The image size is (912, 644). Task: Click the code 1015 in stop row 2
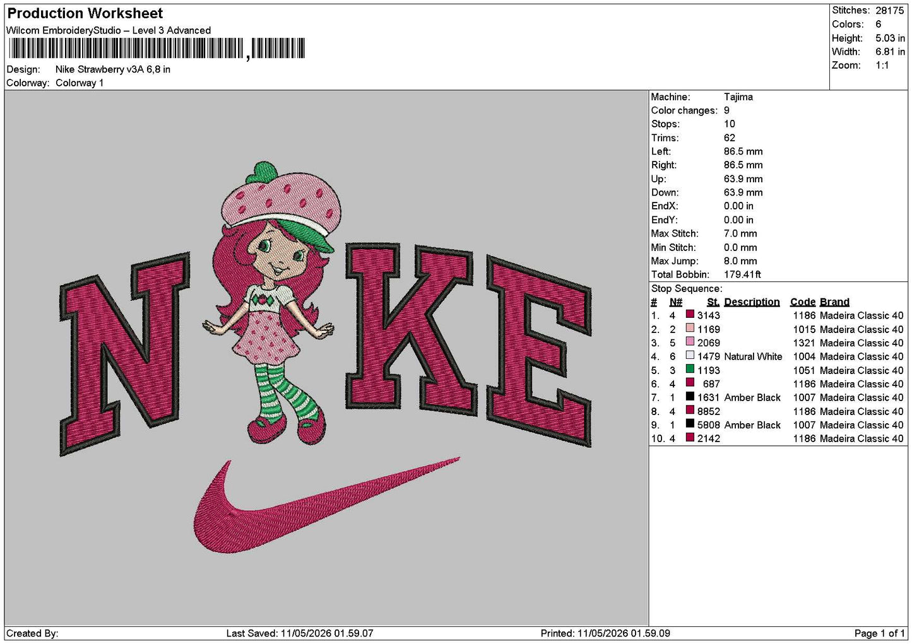(x=804, y=329)
